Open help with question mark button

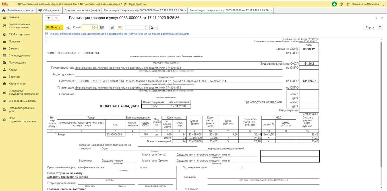coord(380,27)
